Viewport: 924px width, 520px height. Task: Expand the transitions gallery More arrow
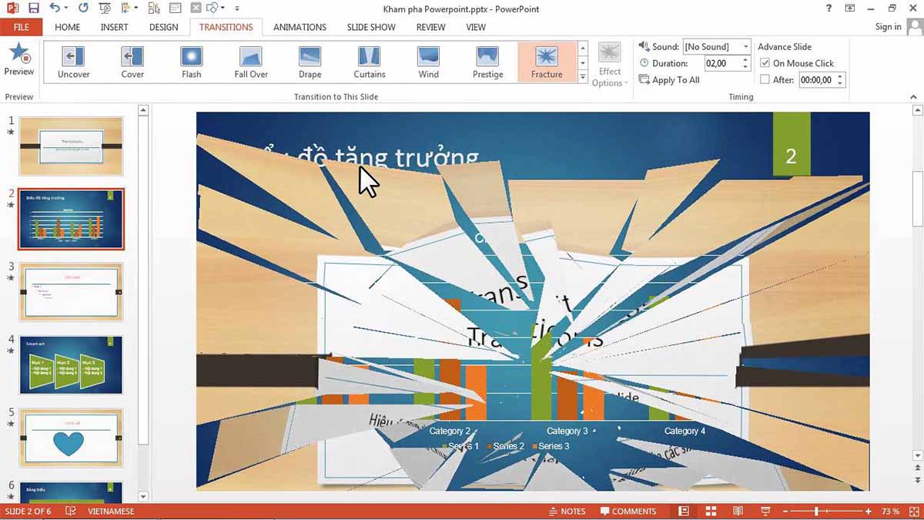(x=583, y=76)
